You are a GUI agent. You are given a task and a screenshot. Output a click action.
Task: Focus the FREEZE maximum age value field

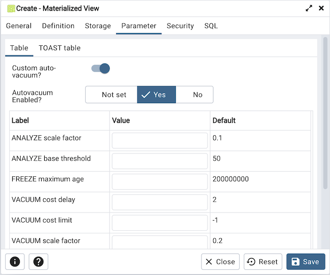tap(160, 181)
